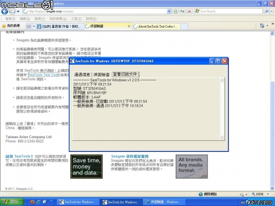Click the green Refresh arrows icon
Image resolution: width=275 pixels, height=206 pixels.
coord(182,12)
